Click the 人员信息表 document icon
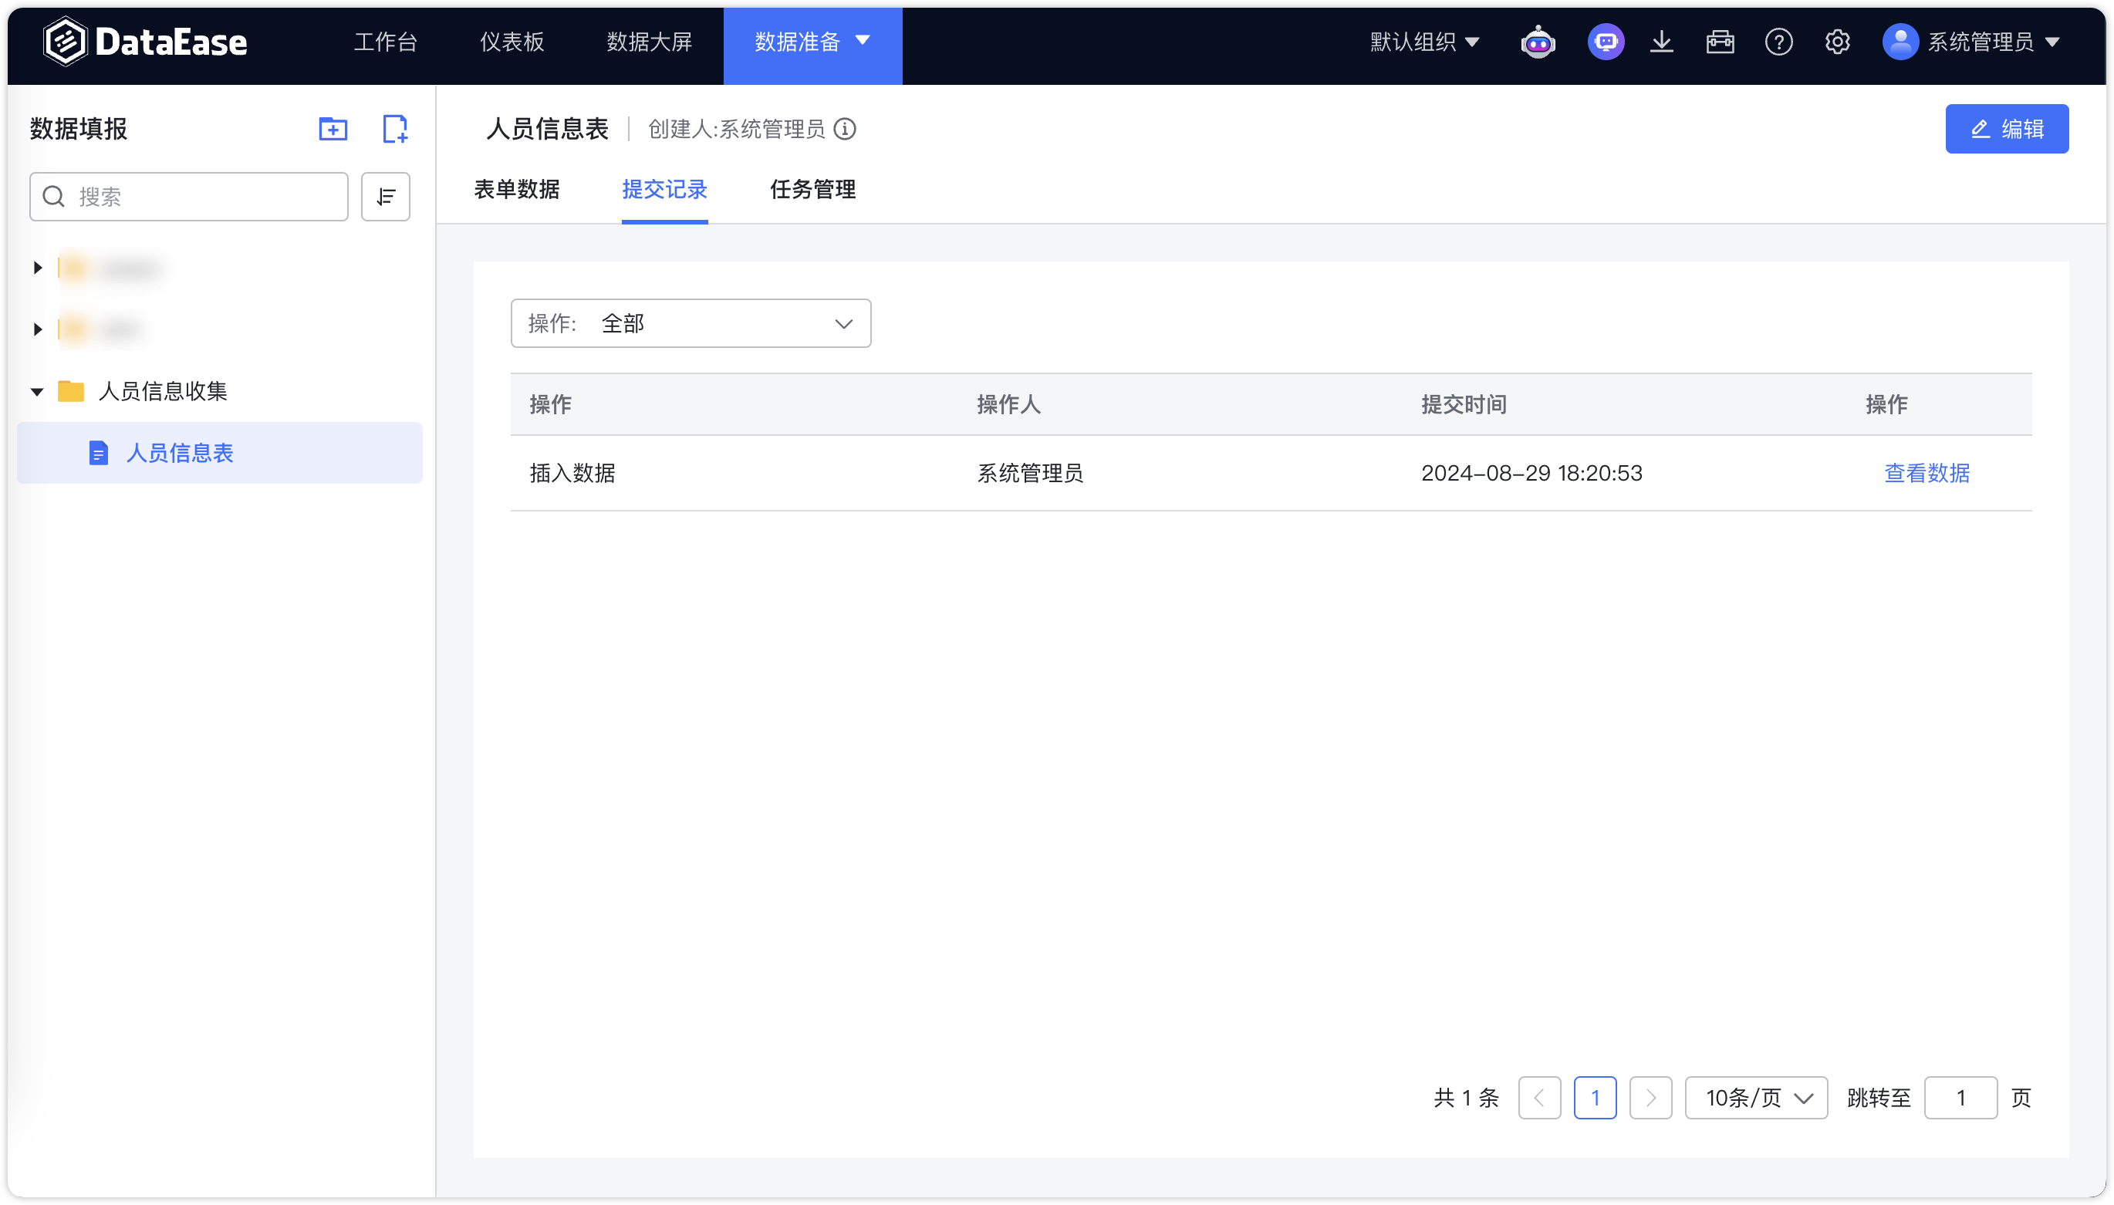This screenshot has width=2114, height=1205. tap(99, 453)
